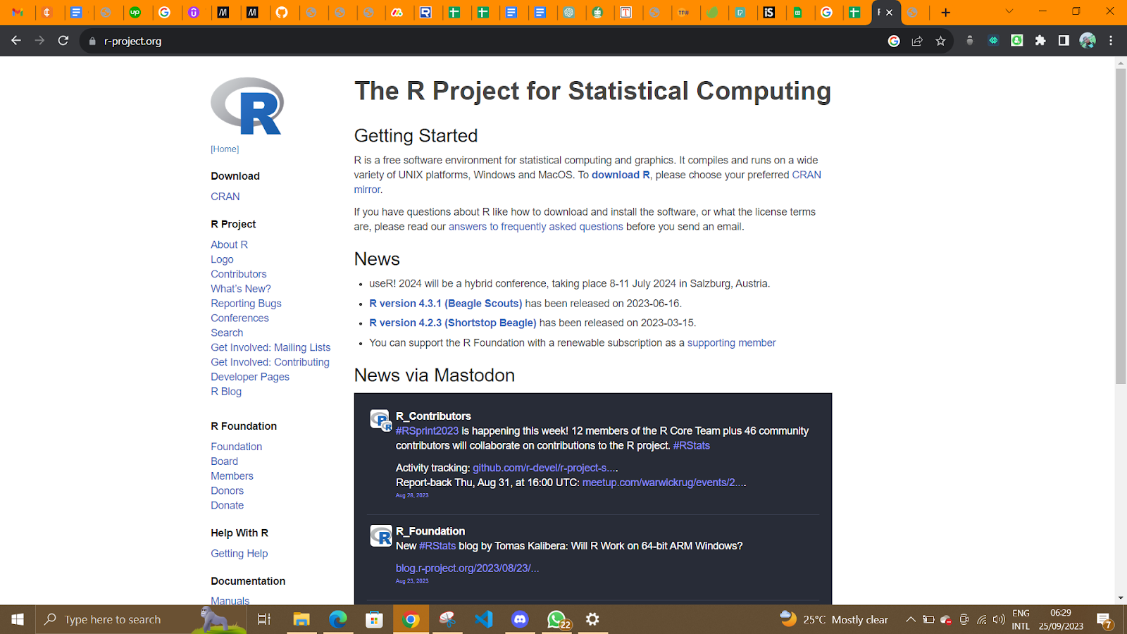Open the Chrome extensions puzzle icon
Image resolution: width=1127 pixels, height=634 pixels.
pyautogui.click(x=1040, y=41)
